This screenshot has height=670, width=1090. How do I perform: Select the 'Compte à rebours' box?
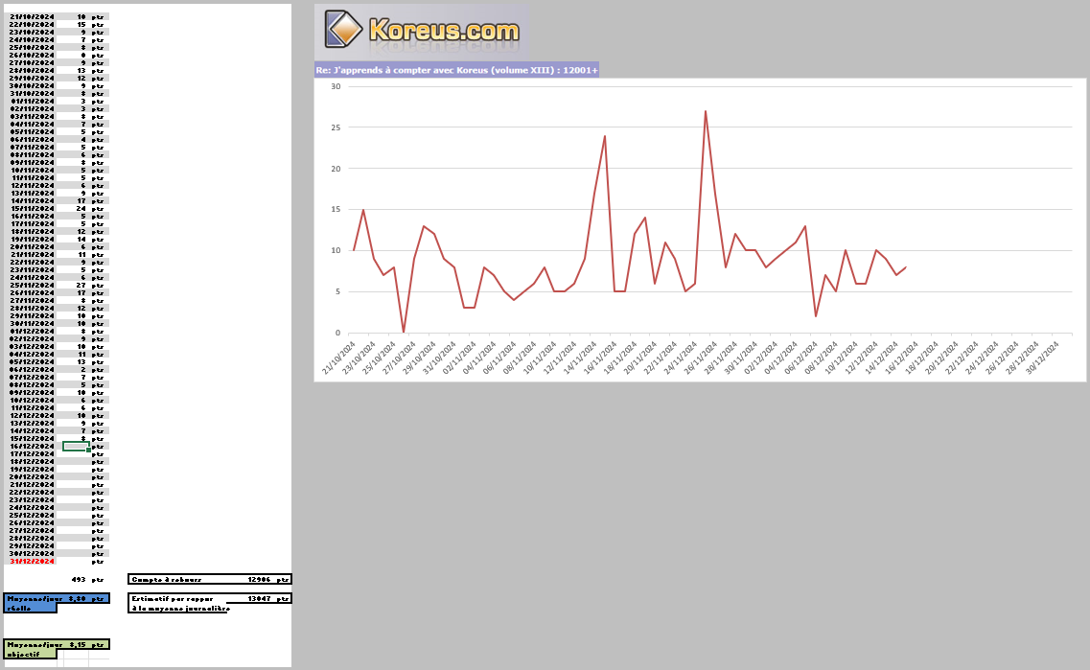click(209, 580)
